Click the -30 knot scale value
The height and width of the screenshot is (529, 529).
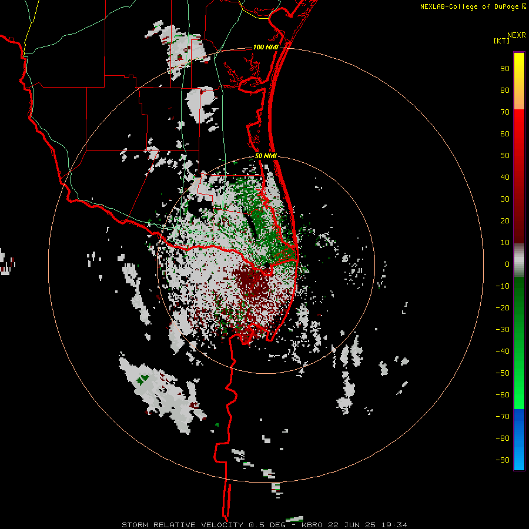click(x=503, y=330)
